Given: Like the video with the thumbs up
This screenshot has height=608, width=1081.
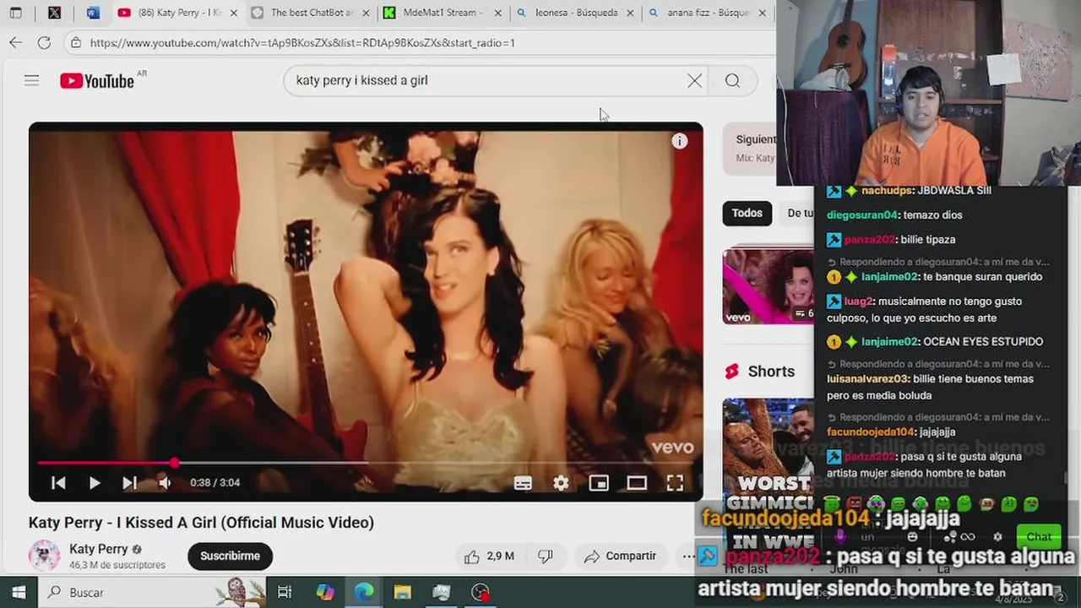Looking at the screenshot, I should point(488,556).
